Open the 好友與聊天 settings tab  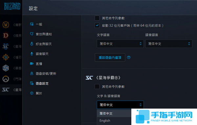[x=44, y=44]
